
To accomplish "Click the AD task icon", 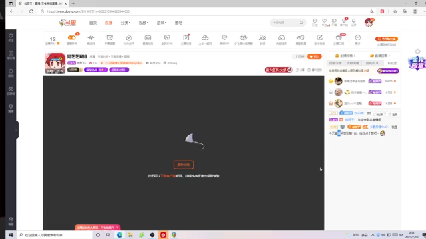I will pos(148,37).
